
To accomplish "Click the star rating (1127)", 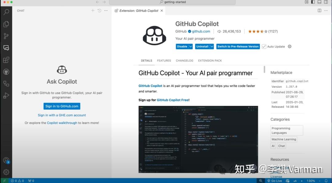I will pos(263,32).
